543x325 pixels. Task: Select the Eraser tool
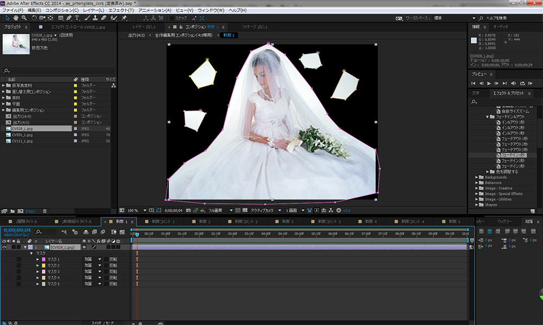click(x=104, y=18)
